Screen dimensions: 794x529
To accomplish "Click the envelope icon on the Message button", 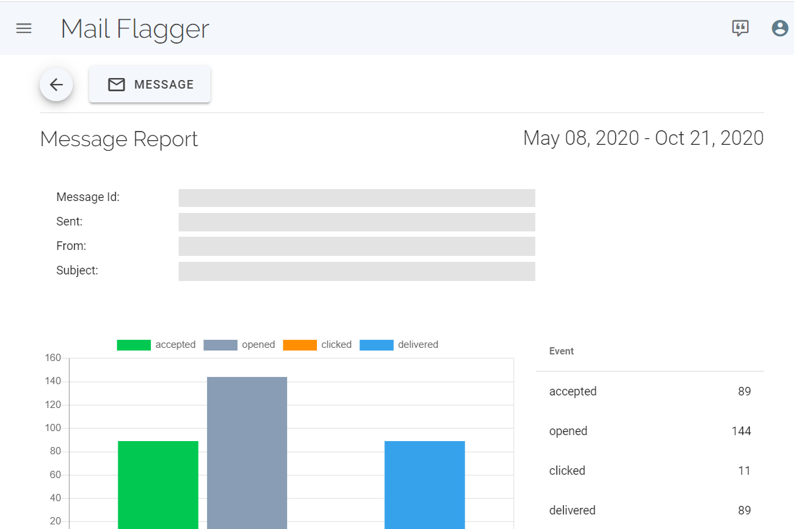I will click(116, 84).
